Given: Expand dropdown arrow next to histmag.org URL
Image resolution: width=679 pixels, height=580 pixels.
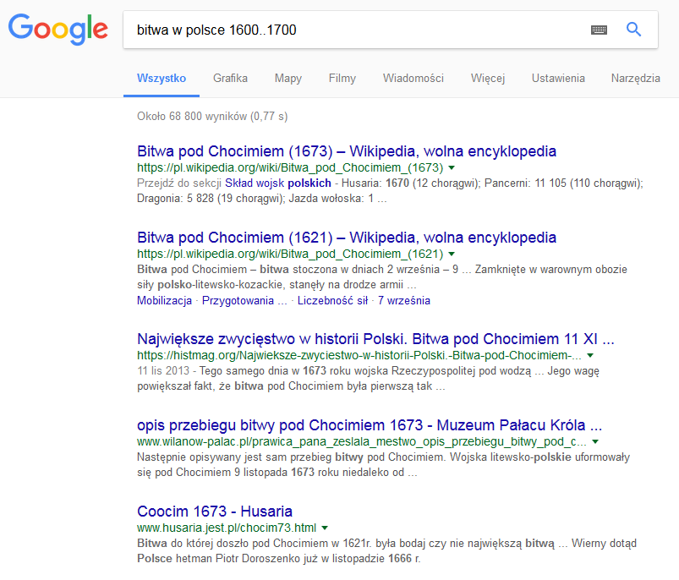Looking at the screenshot, I should tap(590, 355).
